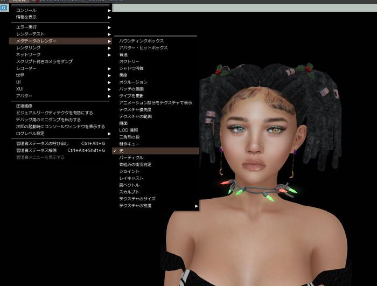Uncheck the checked 光 option
377x286 pixels.
pos(156,151)
